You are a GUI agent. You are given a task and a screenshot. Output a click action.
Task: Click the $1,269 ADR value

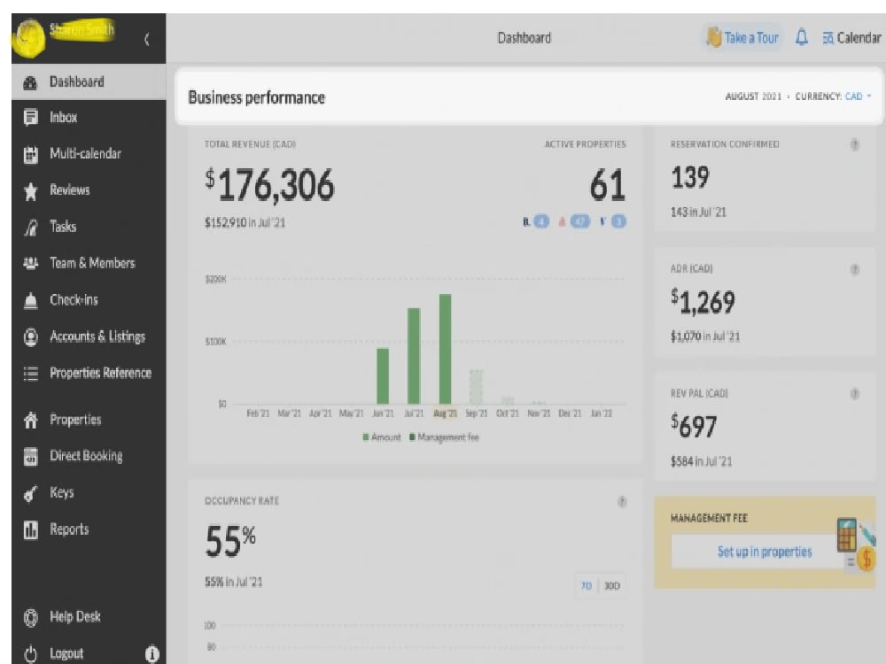703,302
